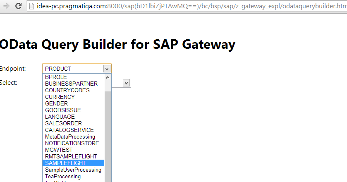
Task: Select TeaProcessing in the dropdown list
Action: [x=73, y=177]
